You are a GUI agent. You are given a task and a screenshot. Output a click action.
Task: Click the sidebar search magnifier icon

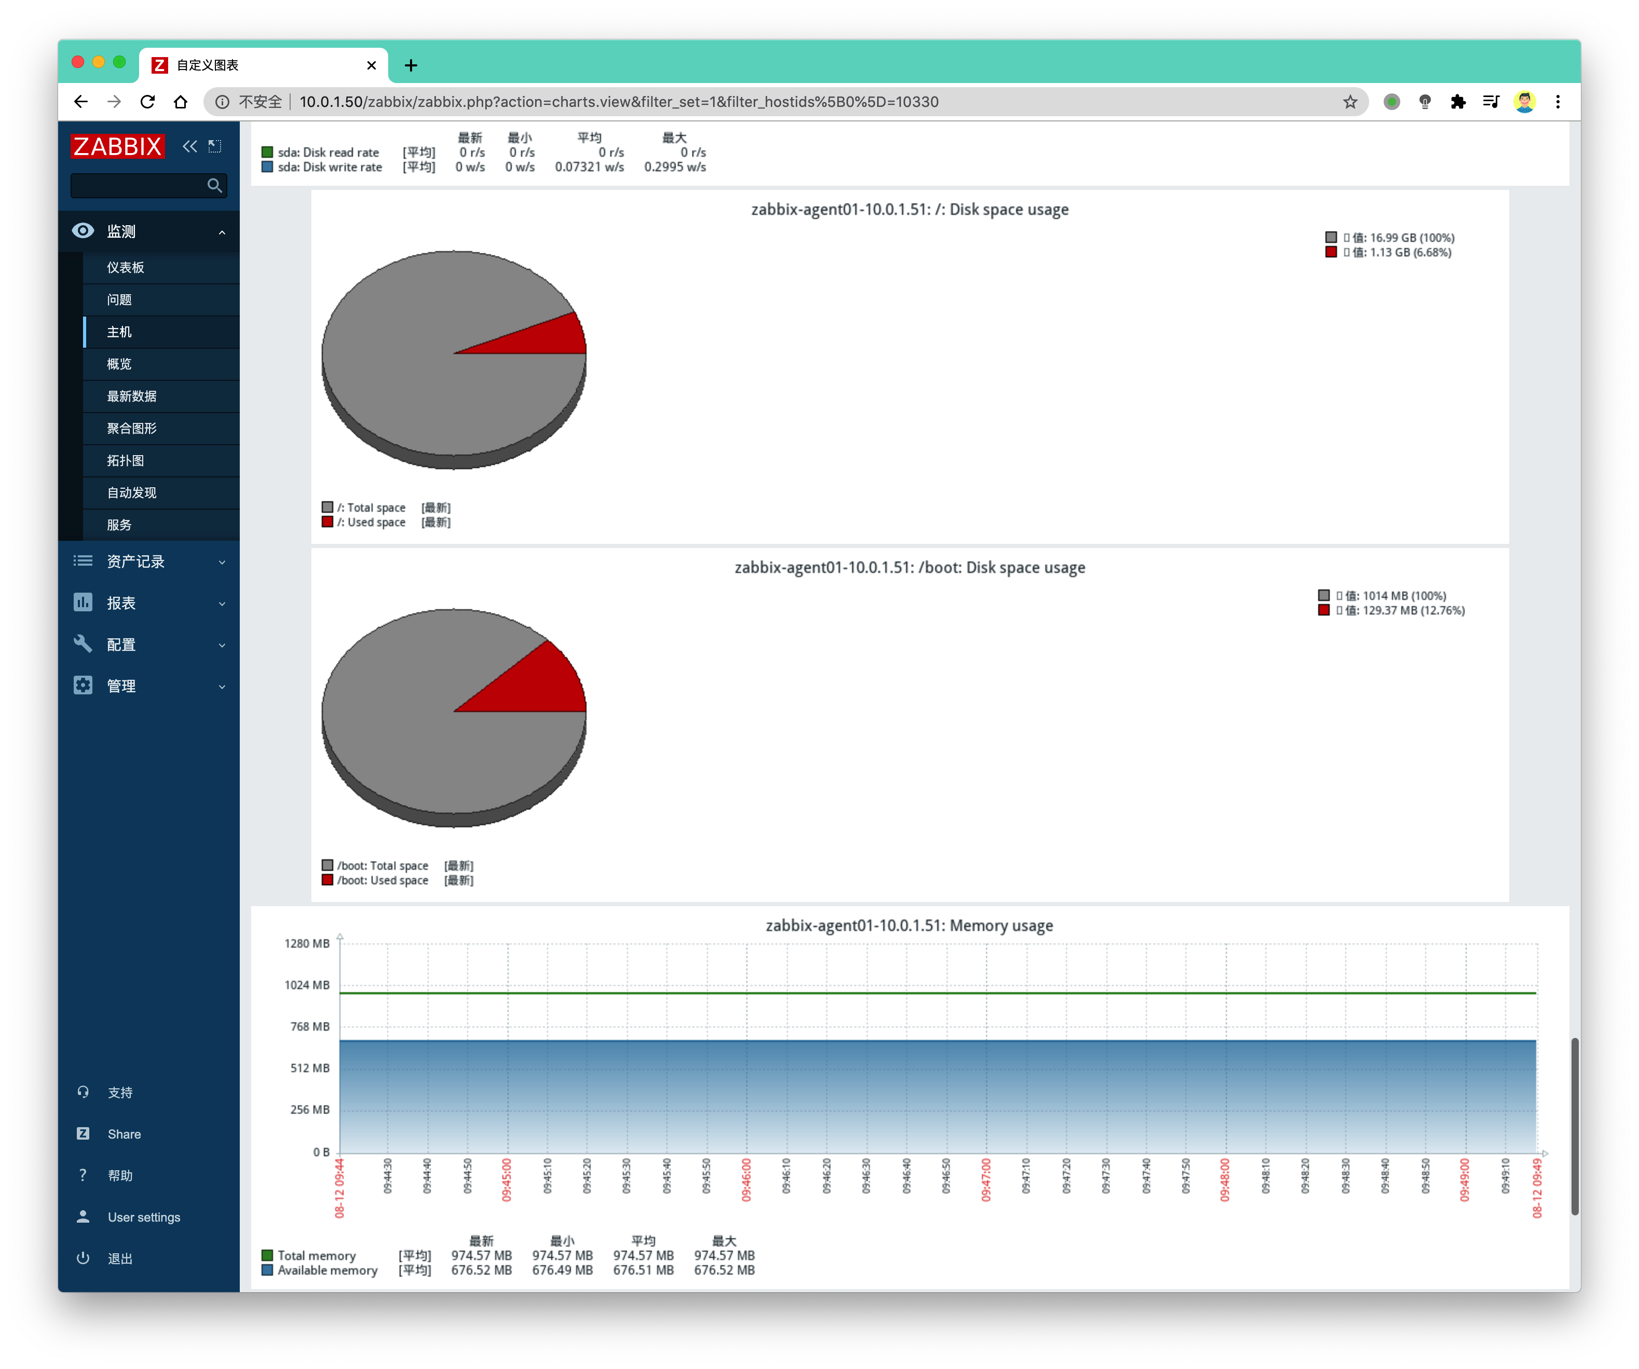215,186
